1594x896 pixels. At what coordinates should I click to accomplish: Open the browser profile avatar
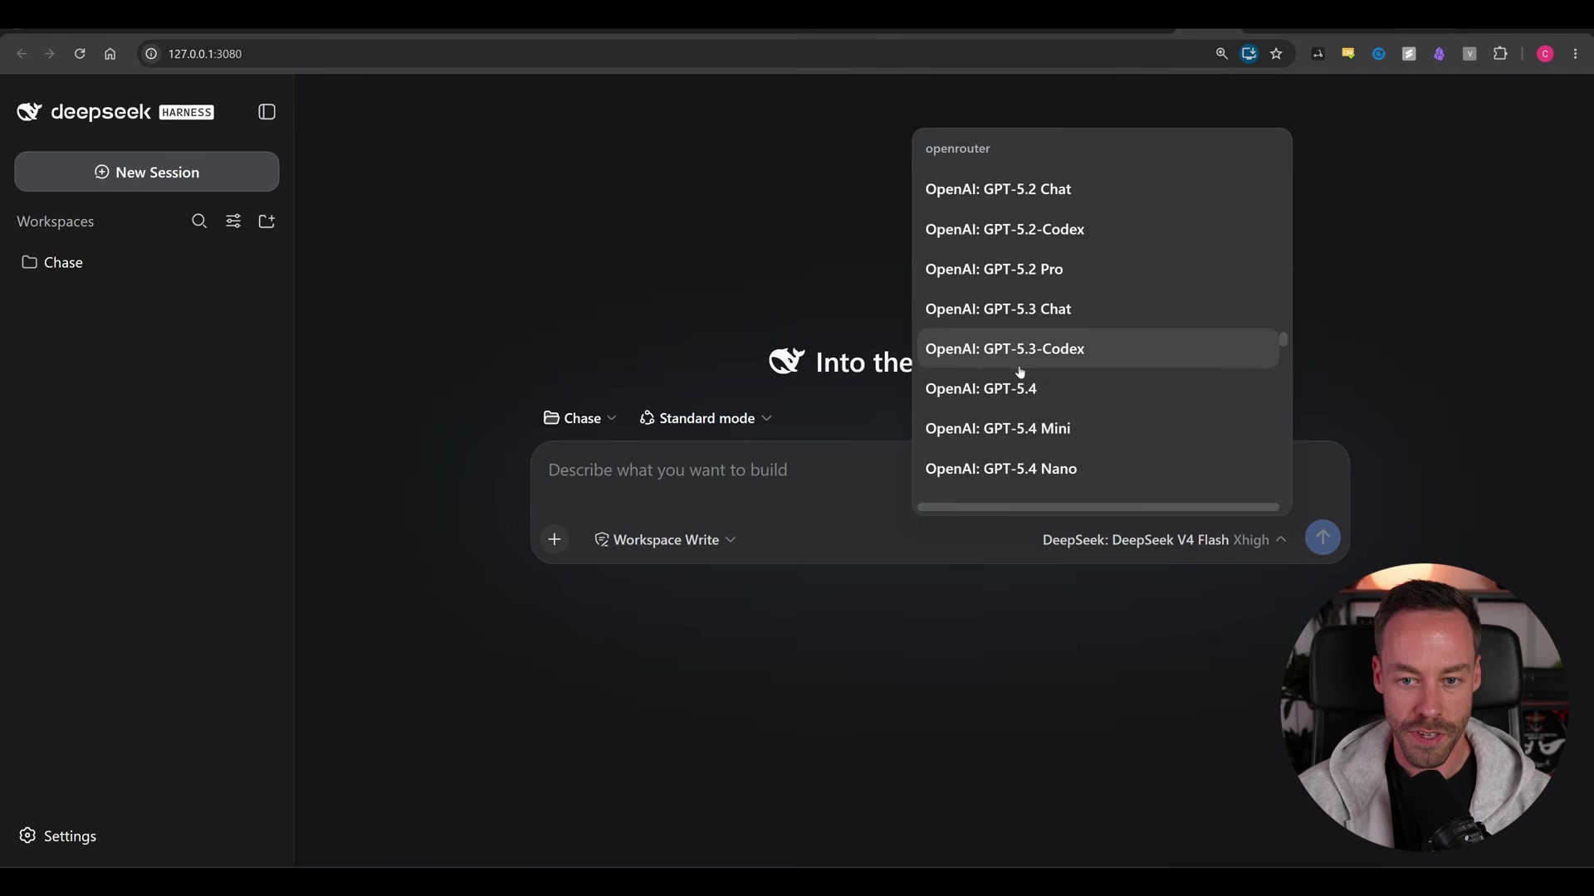click(x=1545, y=54)
